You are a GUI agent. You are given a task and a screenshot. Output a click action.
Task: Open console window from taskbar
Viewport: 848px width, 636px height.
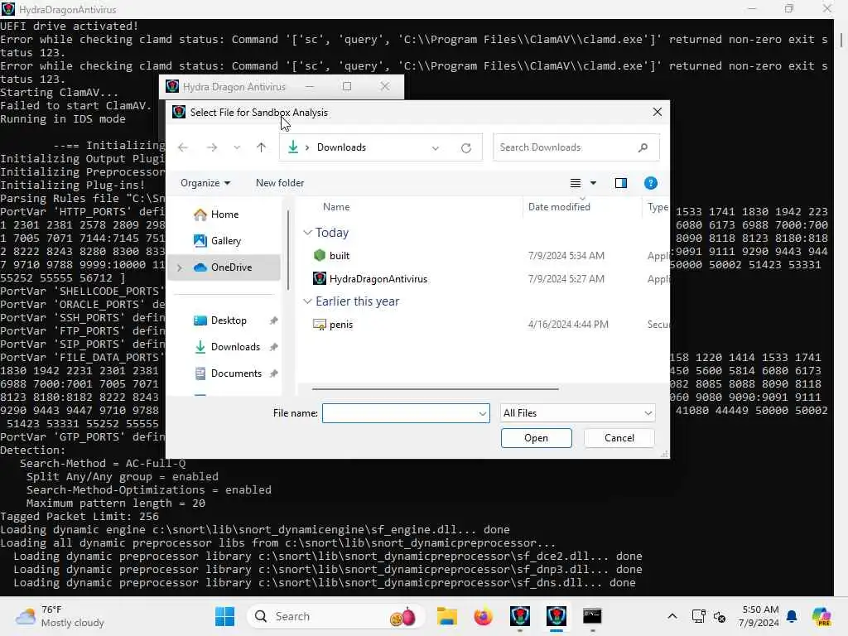pyautogui.click(x=592, y=616)
